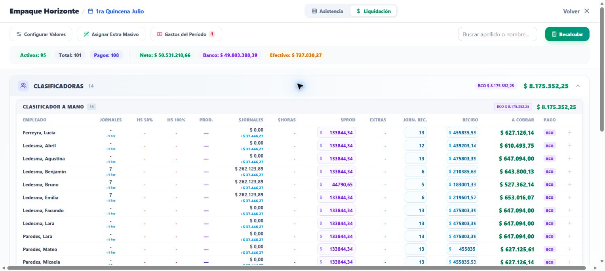This screenshot has width=605, height=271.
Task: Click the plus icon on Ledesma, Emilia row
Action: [x=570, y=198]
